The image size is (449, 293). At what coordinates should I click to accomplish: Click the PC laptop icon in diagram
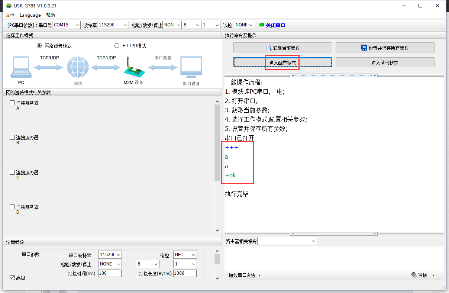pyautogui.click(x=21, y=67)
